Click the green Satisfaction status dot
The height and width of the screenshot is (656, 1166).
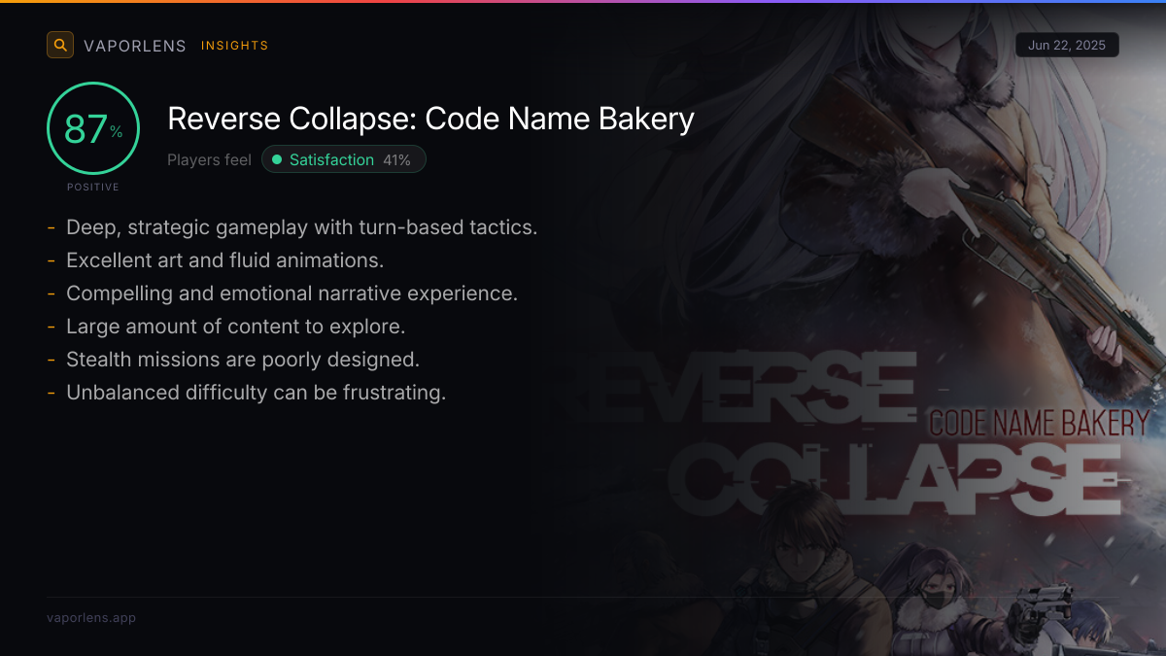pyautogui.click(x=277, y=159)
